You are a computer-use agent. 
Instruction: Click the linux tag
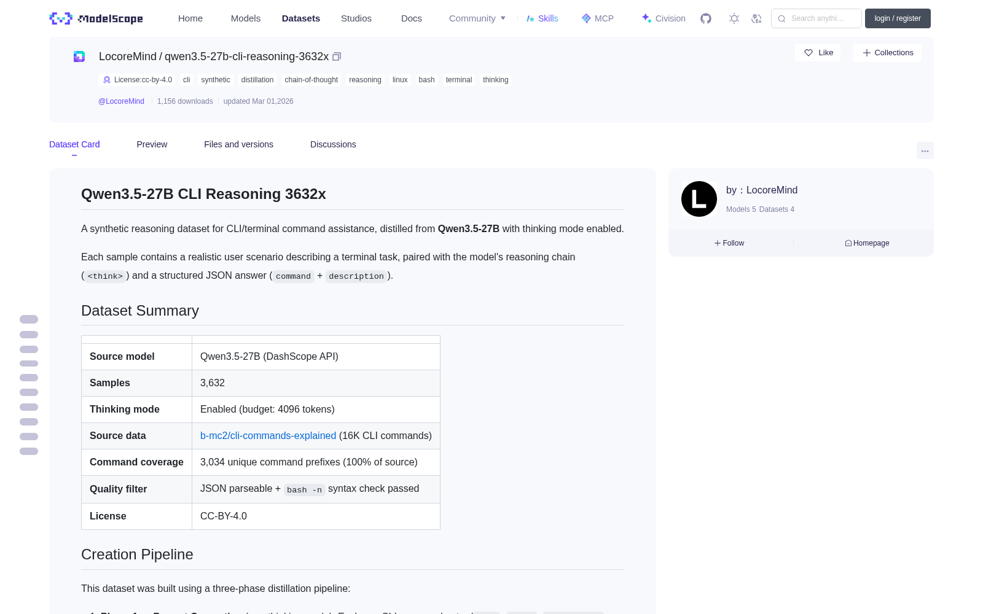tap(400, 80)
